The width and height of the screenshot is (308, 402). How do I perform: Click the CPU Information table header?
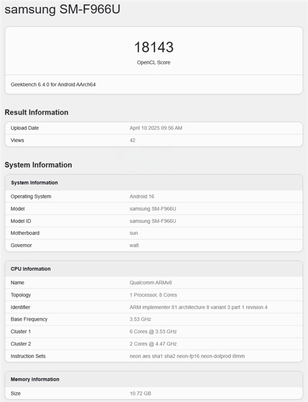coord(31,269)
